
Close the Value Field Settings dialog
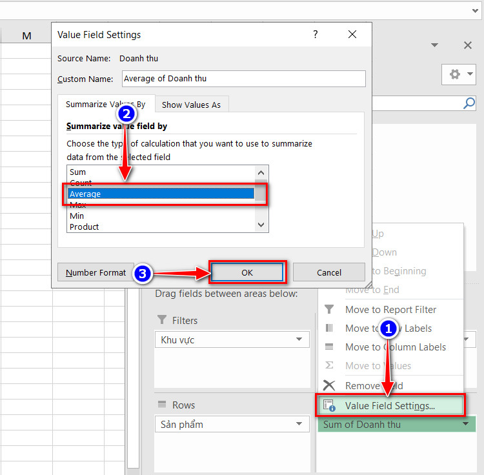coord(352,34)
